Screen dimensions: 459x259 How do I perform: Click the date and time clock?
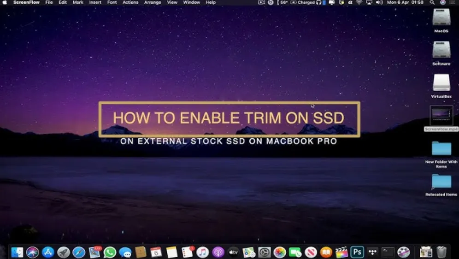click(x=405, y=2)
